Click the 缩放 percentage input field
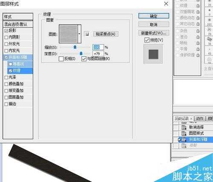This screenshot has width=213, height=182. click(98, 47)
